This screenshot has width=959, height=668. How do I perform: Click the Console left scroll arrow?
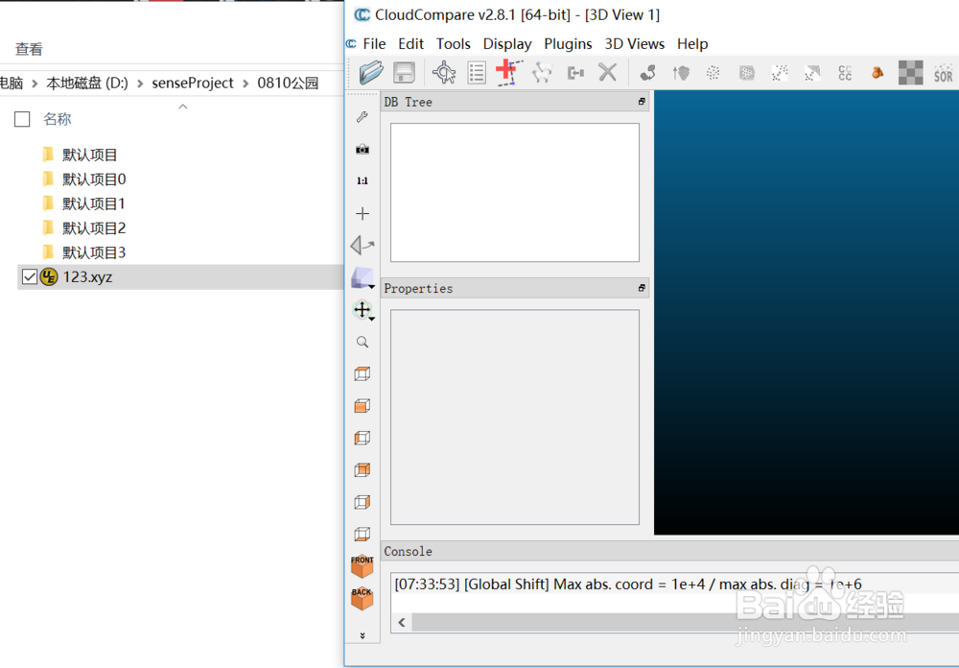click(402, 622)
